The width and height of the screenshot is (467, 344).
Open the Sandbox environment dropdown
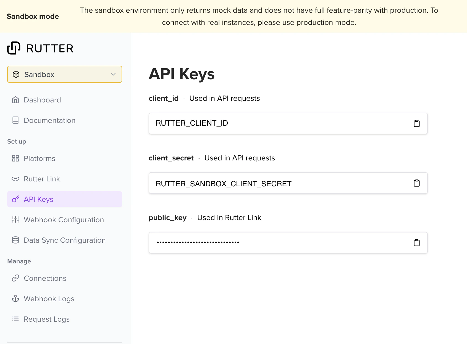click(x=64, y=74)
